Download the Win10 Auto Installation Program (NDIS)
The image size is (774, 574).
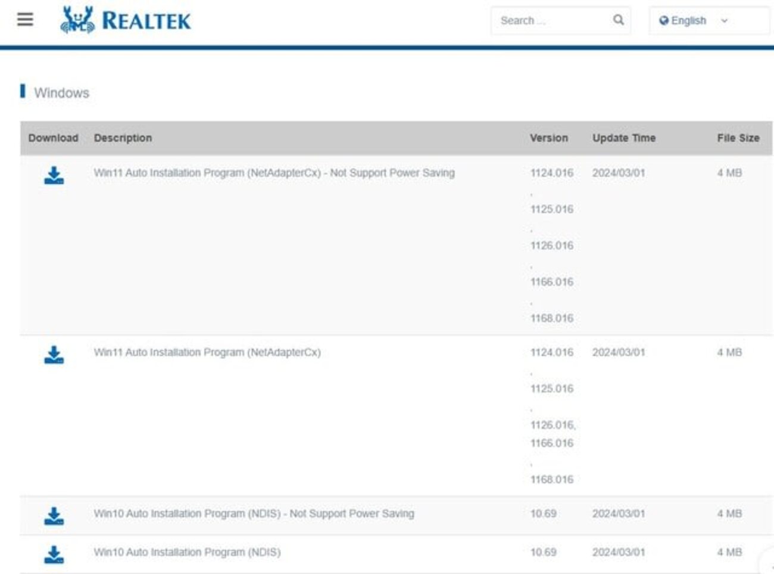click(53, 553)
